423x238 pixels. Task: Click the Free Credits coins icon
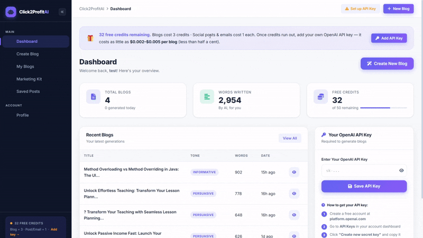(320, 97)
